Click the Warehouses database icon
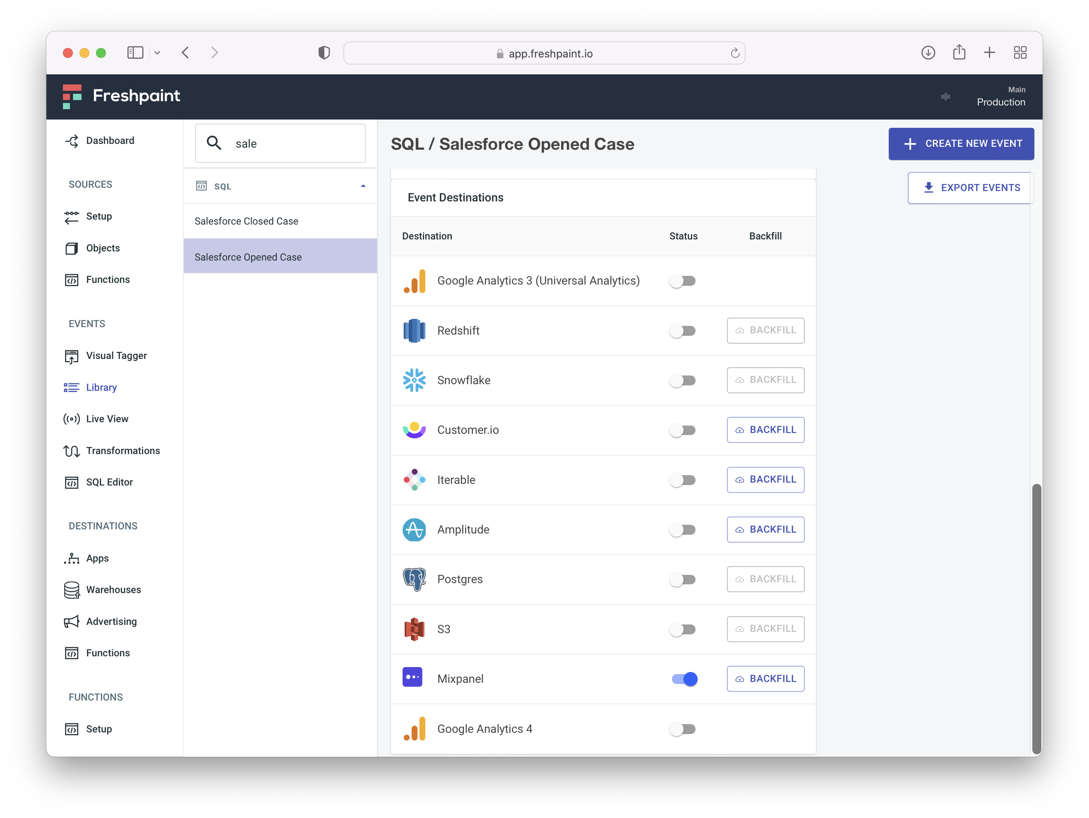1089x818 pixels. point(72,590)
